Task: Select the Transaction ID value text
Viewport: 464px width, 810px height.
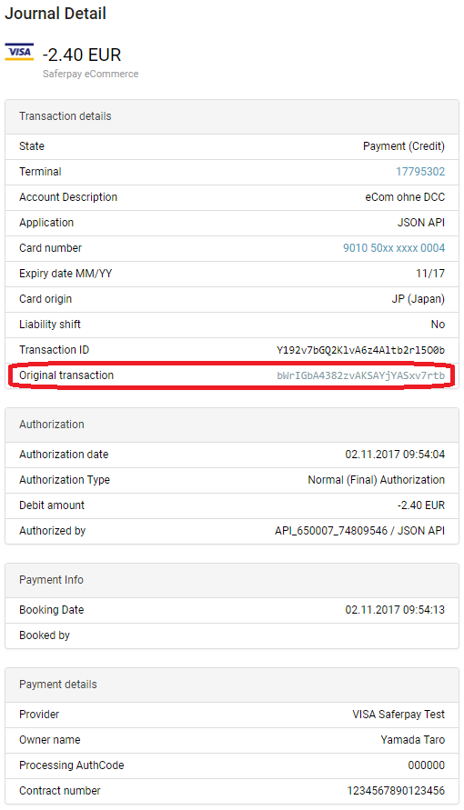Action: click(x=360, y=350)
